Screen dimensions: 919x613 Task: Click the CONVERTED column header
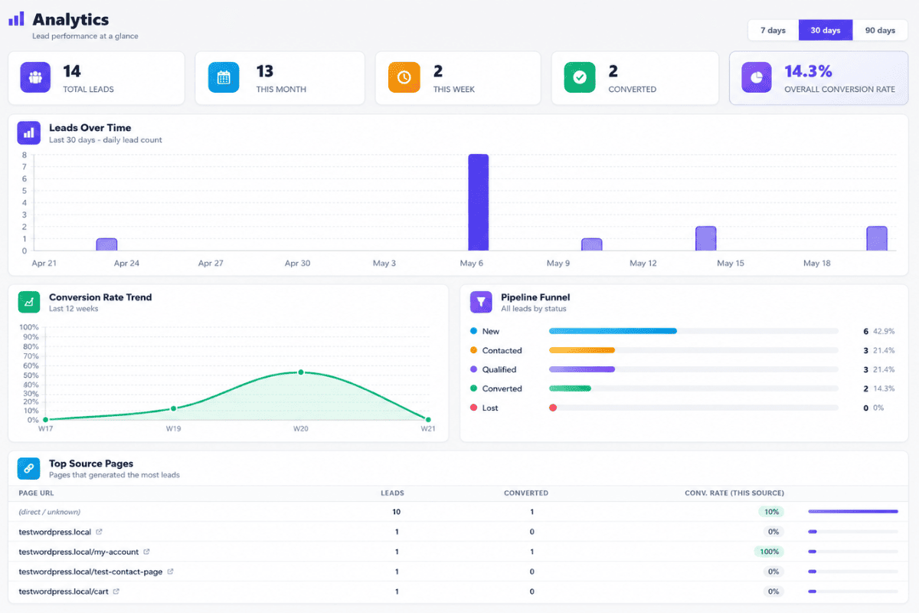click(526, 493)
